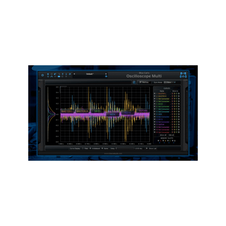The image size is (226, 226).
Task: Store BASS curve to slot C
Action: (x=177, y=104)
